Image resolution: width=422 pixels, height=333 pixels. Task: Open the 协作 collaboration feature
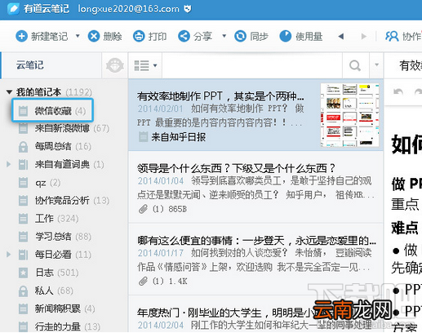coord(403,36)
